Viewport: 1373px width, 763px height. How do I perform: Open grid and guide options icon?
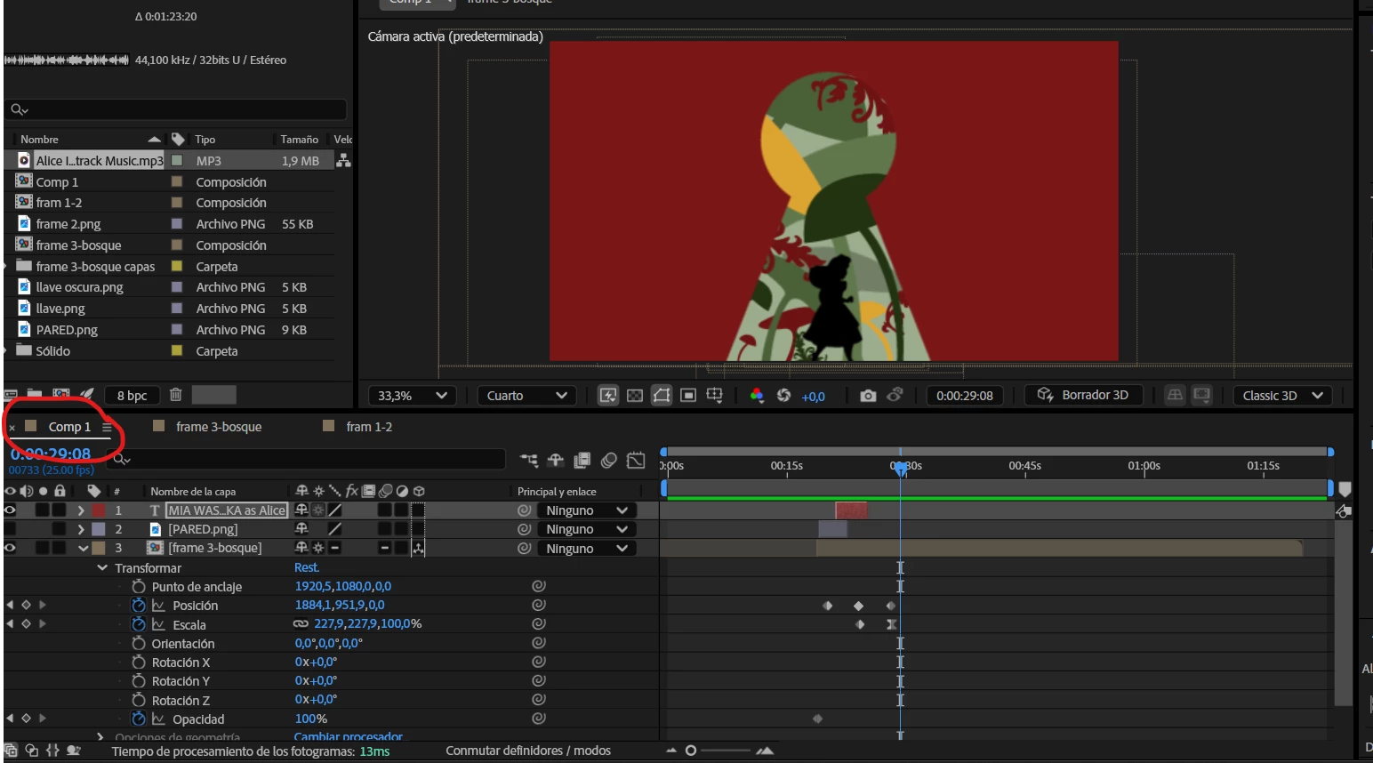714,395
